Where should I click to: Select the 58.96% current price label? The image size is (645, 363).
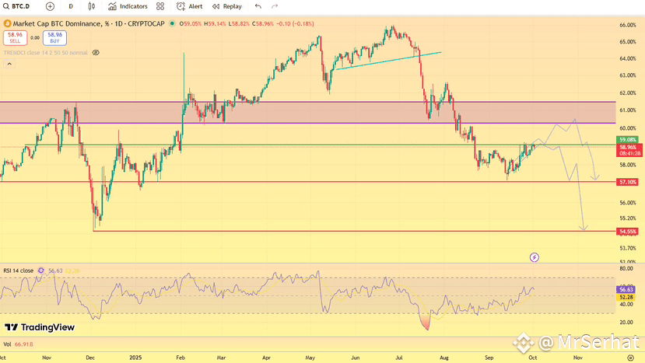(x=629, y=150)
